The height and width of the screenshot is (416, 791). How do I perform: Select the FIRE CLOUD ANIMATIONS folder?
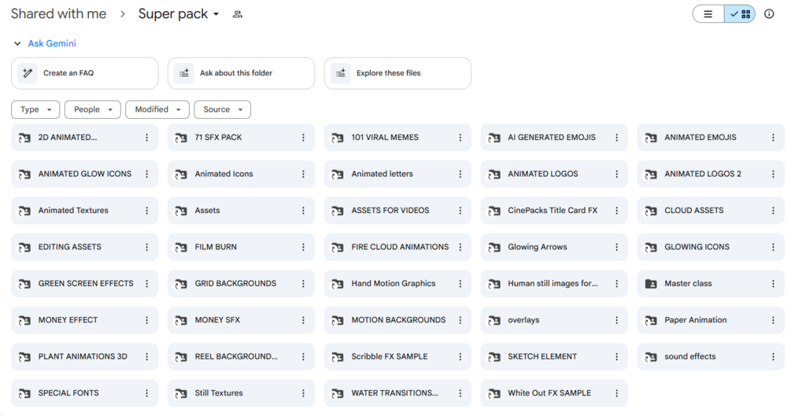pyautogui.click(x=397, y=247)
